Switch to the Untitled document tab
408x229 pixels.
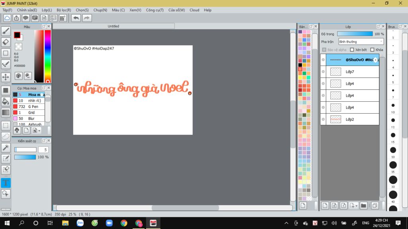[114, 26]
